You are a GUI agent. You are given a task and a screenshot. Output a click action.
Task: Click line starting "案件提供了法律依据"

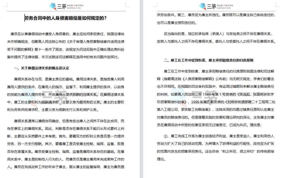pyautogui.click(x=63, y=57)
